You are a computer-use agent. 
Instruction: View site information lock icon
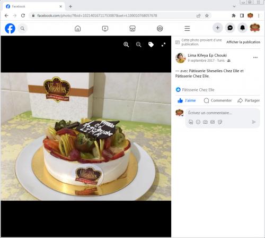click(x=33, y=15)
